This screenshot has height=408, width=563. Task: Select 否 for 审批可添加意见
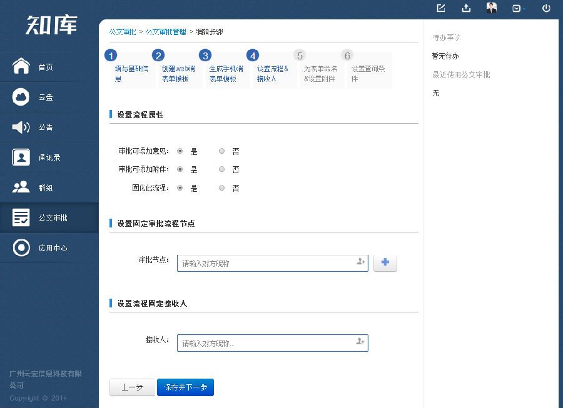pos(221,151)
